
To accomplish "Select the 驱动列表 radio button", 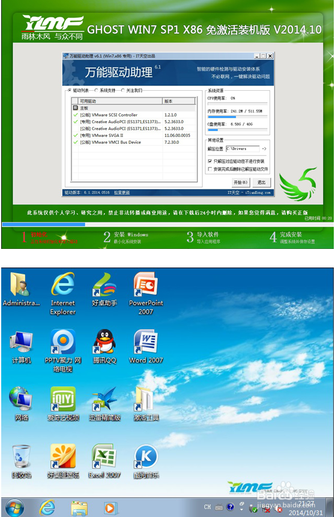I will pyautogui.click(x=70, y=90).
